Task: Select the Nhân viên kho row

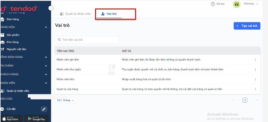Action: pyautogui.click(x=158, y=79)
